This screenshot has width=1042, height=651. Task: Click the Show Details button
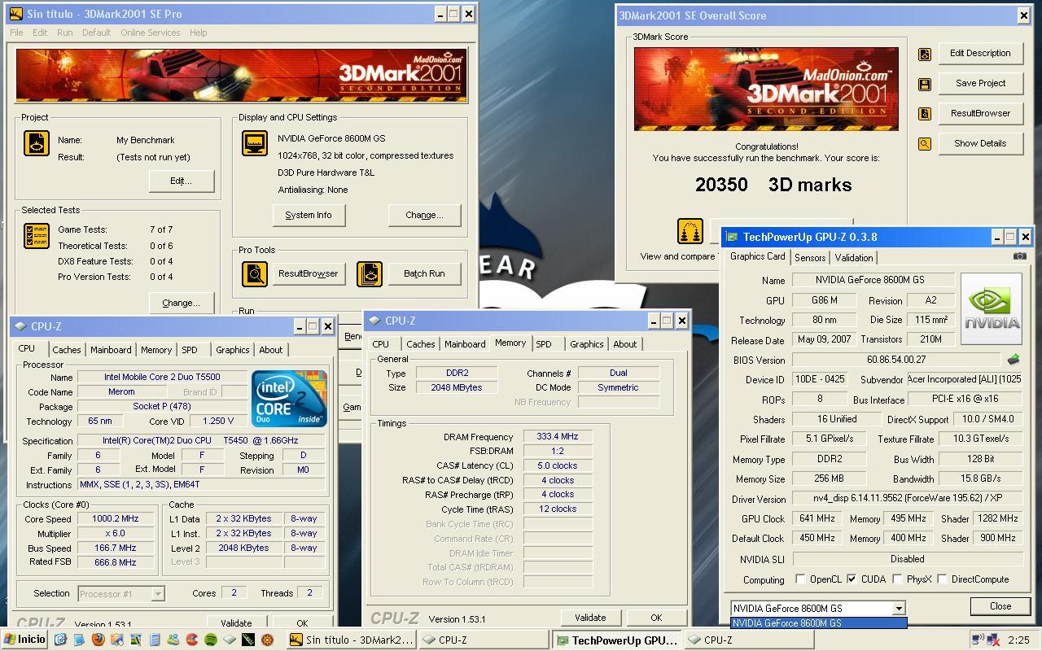(980, 144)
